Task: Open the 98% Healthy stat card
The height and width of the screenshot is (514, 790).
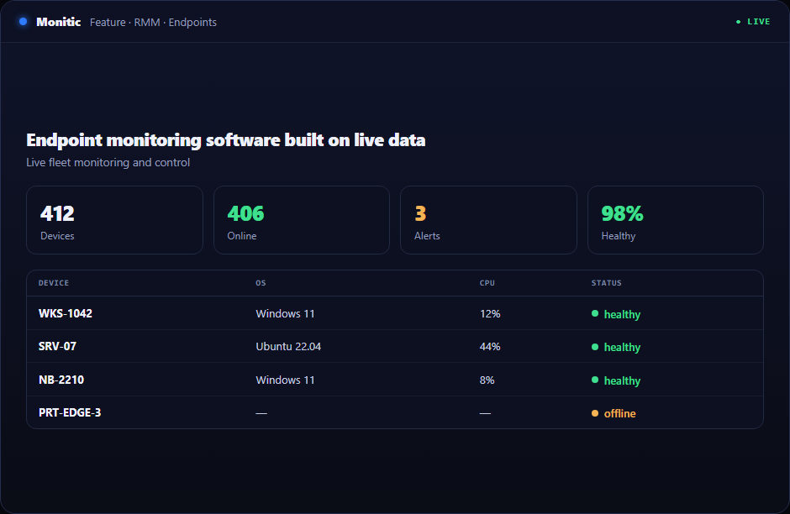Action: pyautogui.click(x=676, y=220)
